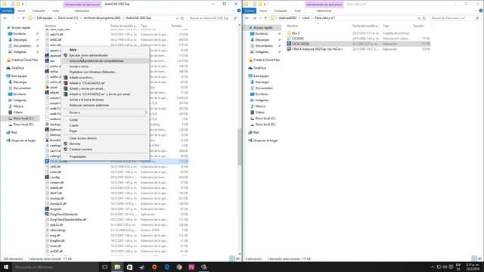
Task: Go back in the AutoCAD 2002 Esp window
Action: [x=5, y=18]
